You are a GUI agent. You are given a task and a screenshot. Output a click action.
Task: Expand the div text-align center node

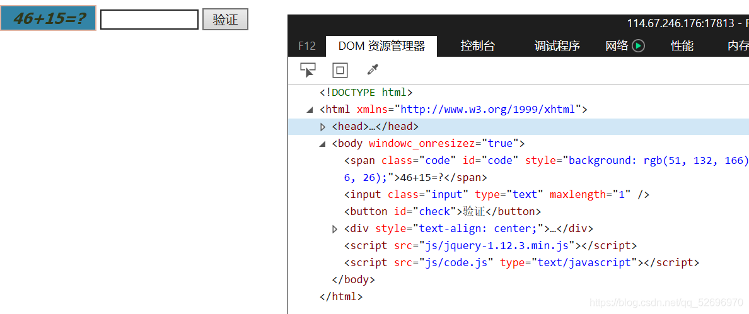click(x=335, y=229)
